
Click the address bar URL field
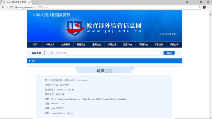tap(108, 7)
